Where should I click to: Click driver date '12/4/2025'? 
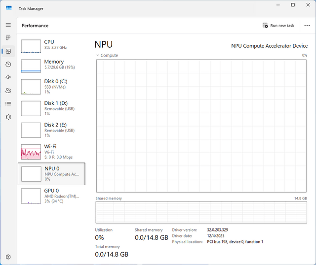click(x=216, y=235)
